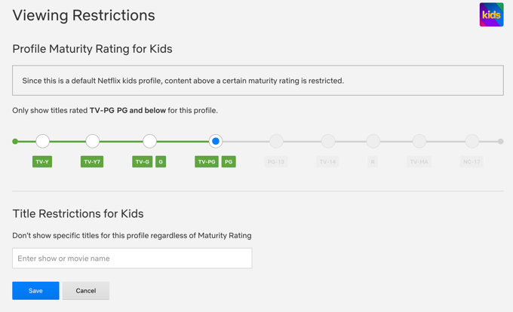Click the selected TV-PG slider handle
Image resolution: width=513 pixels, height=312 pixels.
[x=216, y=141]
